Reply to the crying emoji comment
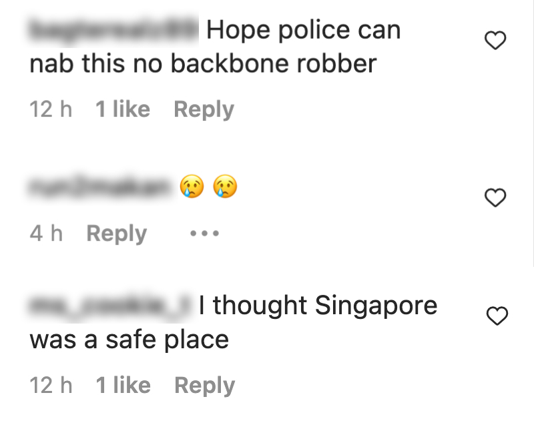The height and width of the screenshot is (437, 534). (x=116, y=234)
